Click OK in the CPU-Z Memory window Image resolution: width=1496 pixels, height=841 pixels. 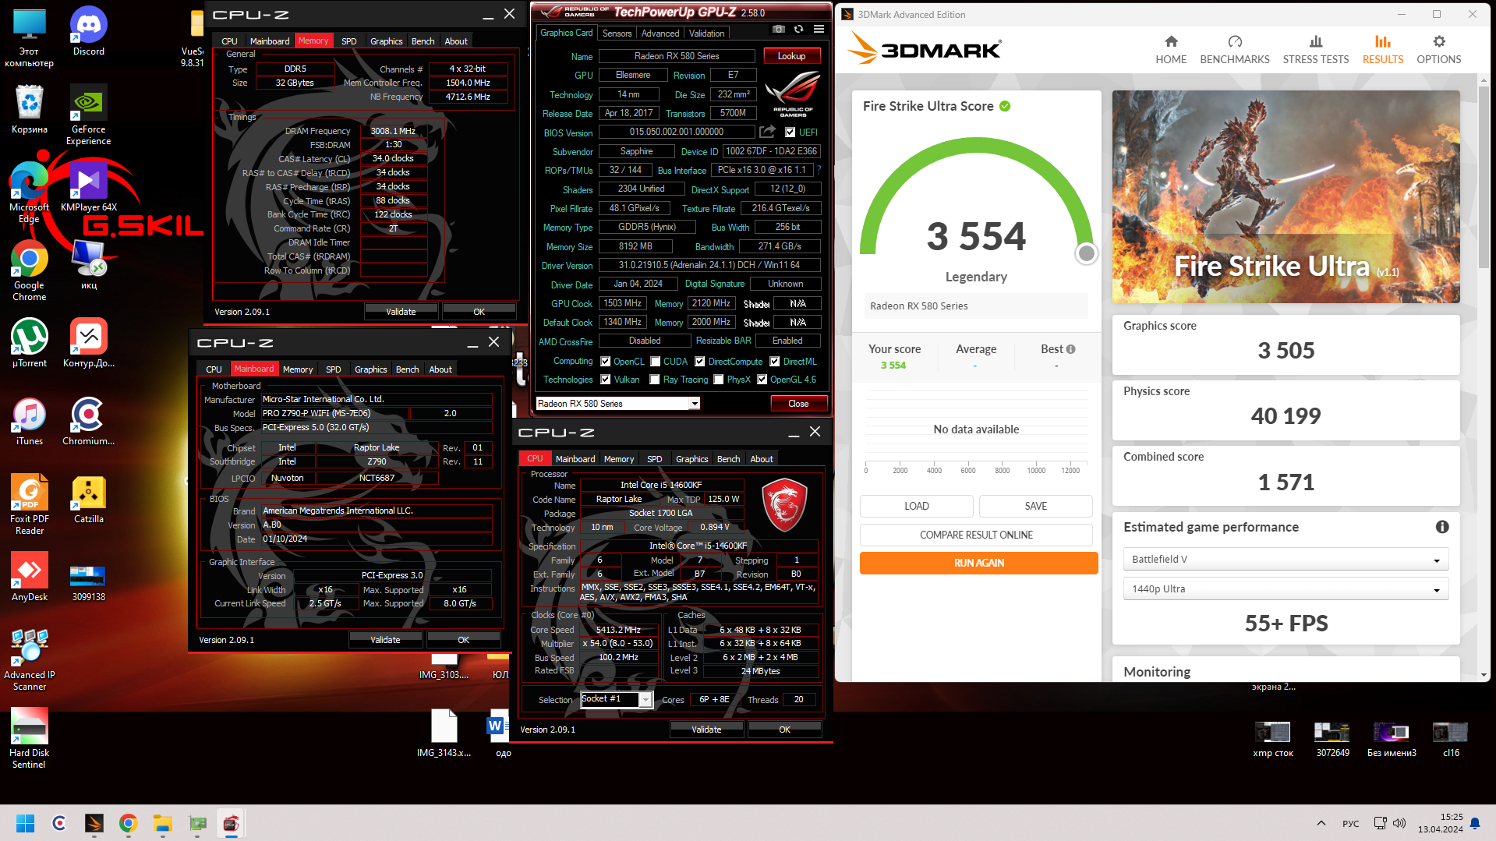coord(479,312)
